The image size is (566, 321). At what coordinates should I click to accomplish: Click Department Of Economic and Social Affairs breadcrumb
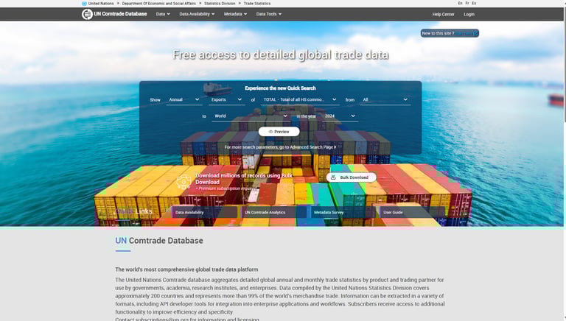pos(159,3)
